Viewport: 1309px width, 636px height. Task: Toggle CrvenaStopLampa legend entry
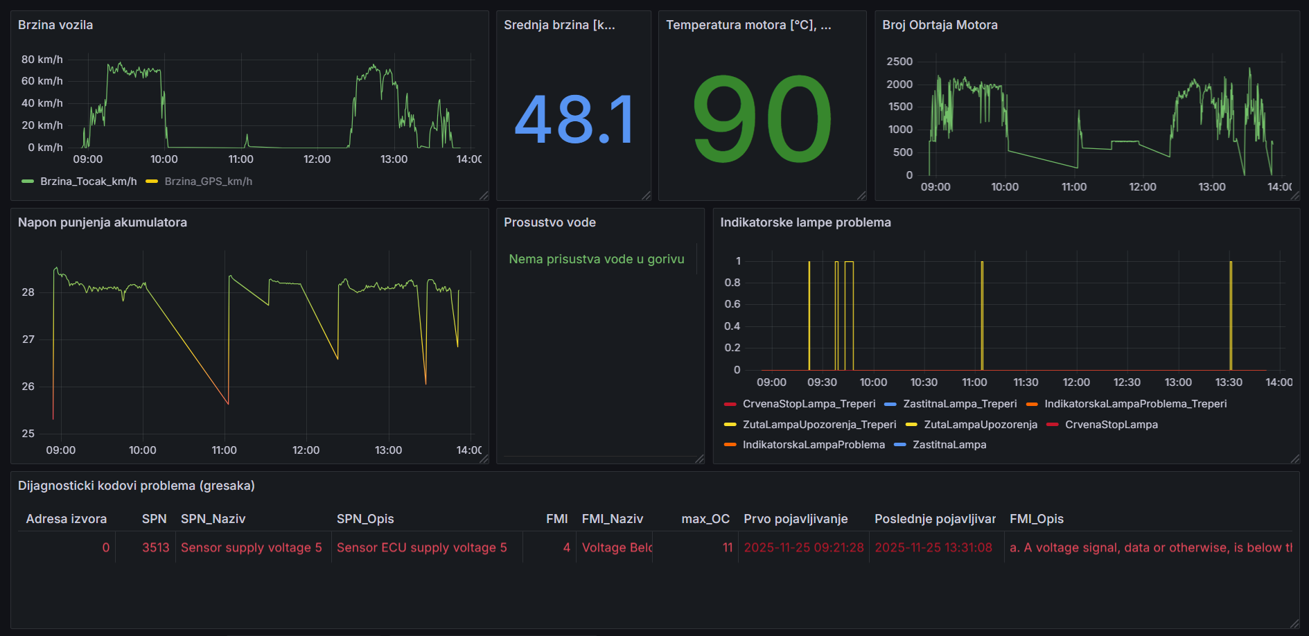(1111, 425)
